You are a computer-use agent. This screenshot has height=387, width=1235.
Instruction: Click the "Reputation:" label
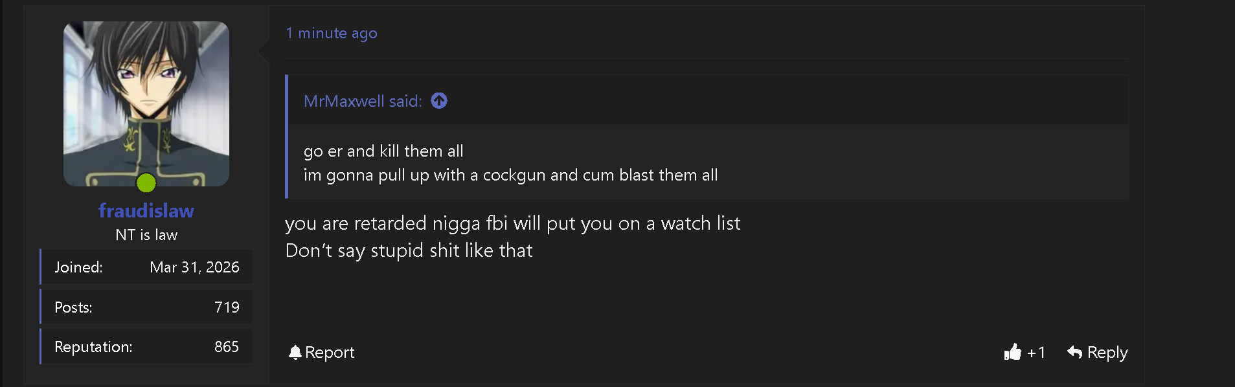point(93,347)
